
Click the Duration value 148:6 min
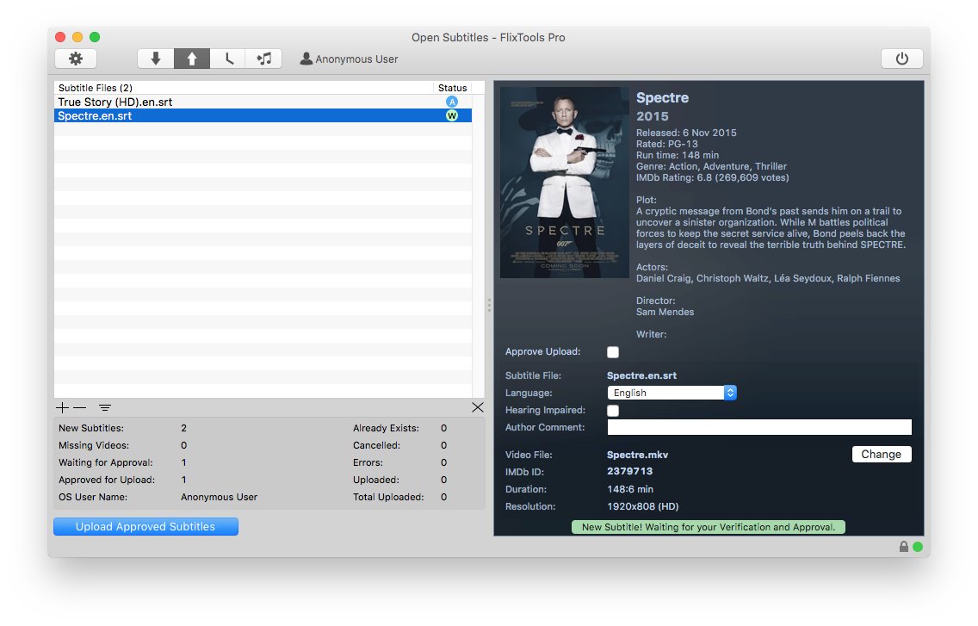point(630,489)
